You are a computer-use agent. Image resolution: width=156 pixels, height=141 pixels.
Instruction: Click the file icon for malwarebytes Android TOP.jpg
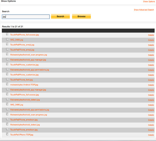click(x=7, y=84)
